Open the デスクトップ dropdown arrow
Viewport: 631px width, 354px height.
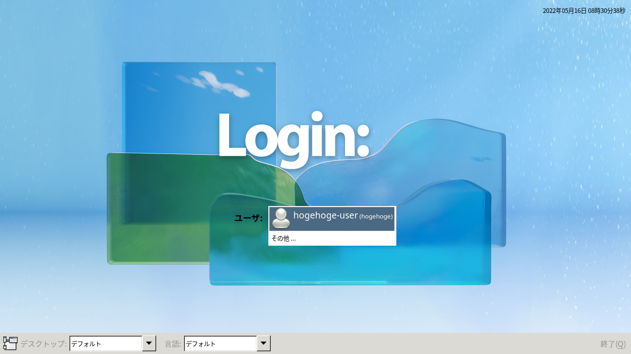tap(149, 343)
